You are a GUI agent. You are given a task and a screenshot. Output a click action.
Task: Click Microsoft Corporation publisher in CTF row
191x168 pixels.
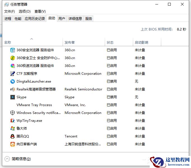(x=83, y=74)
